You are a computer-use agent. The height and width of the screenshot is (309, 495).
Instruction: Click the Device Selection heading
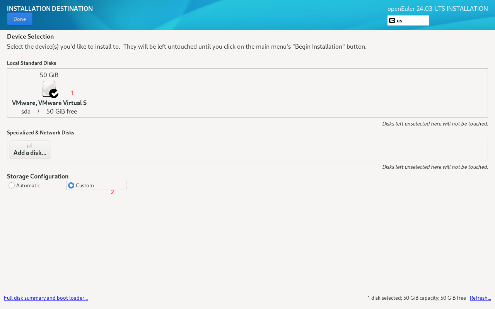(x=30, y=36)
